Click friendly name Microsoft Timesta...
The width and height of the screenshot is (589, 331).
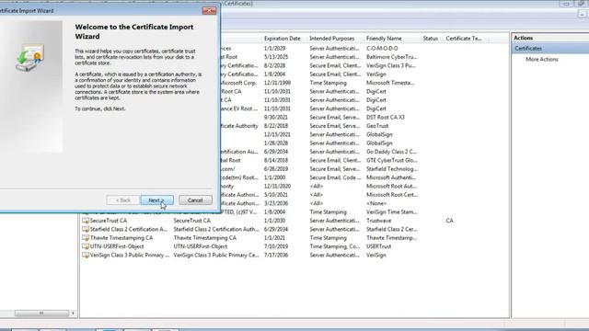click(390, 83)
